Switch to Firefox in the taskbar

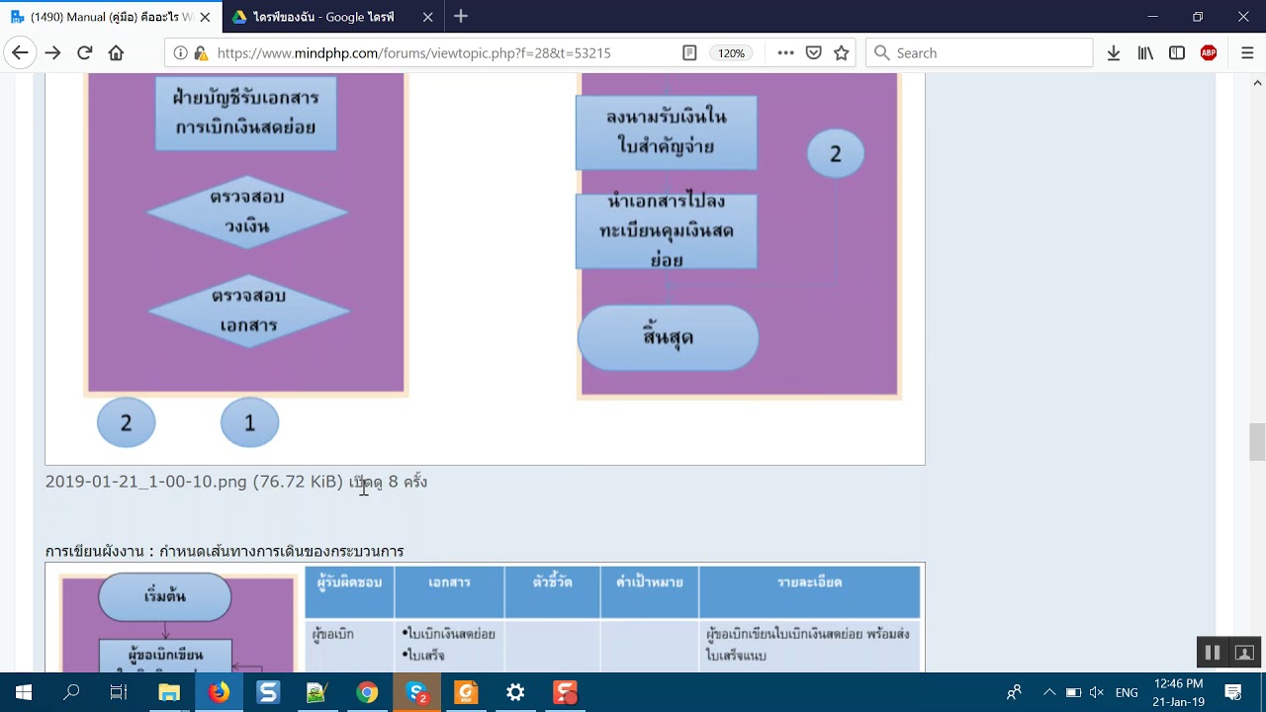click(219, 692)
